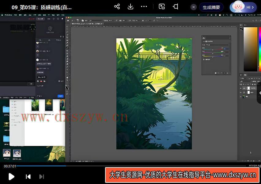261x184 pixels.
Task: Select the Zoom tool in toolbar
Action: tap(67, 80)
